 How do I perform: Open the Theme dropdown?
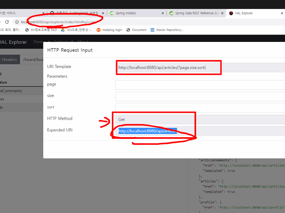(x=39, y=42)
